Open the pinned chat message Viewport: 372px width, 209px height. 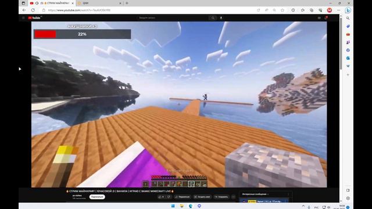click(x=265, y=201)
